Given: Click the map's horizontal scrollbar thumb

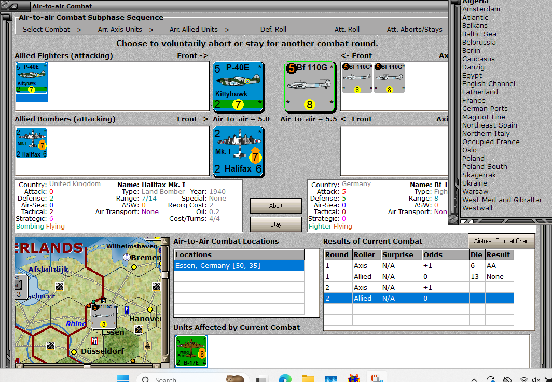Looking at the screenshot, I should click(87, 366).
